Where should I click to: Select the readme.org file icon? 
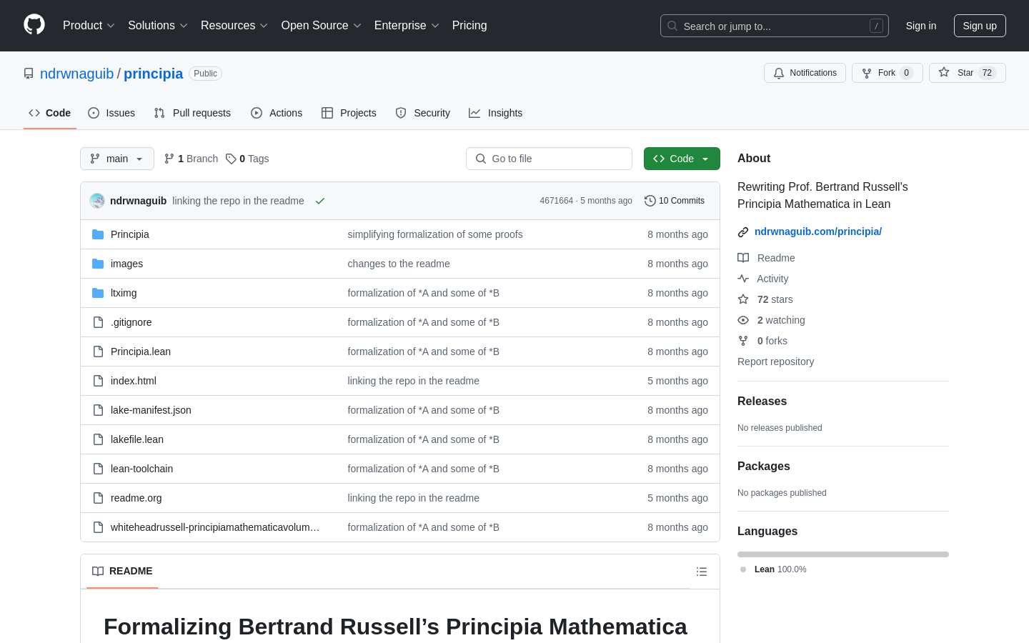98,498
